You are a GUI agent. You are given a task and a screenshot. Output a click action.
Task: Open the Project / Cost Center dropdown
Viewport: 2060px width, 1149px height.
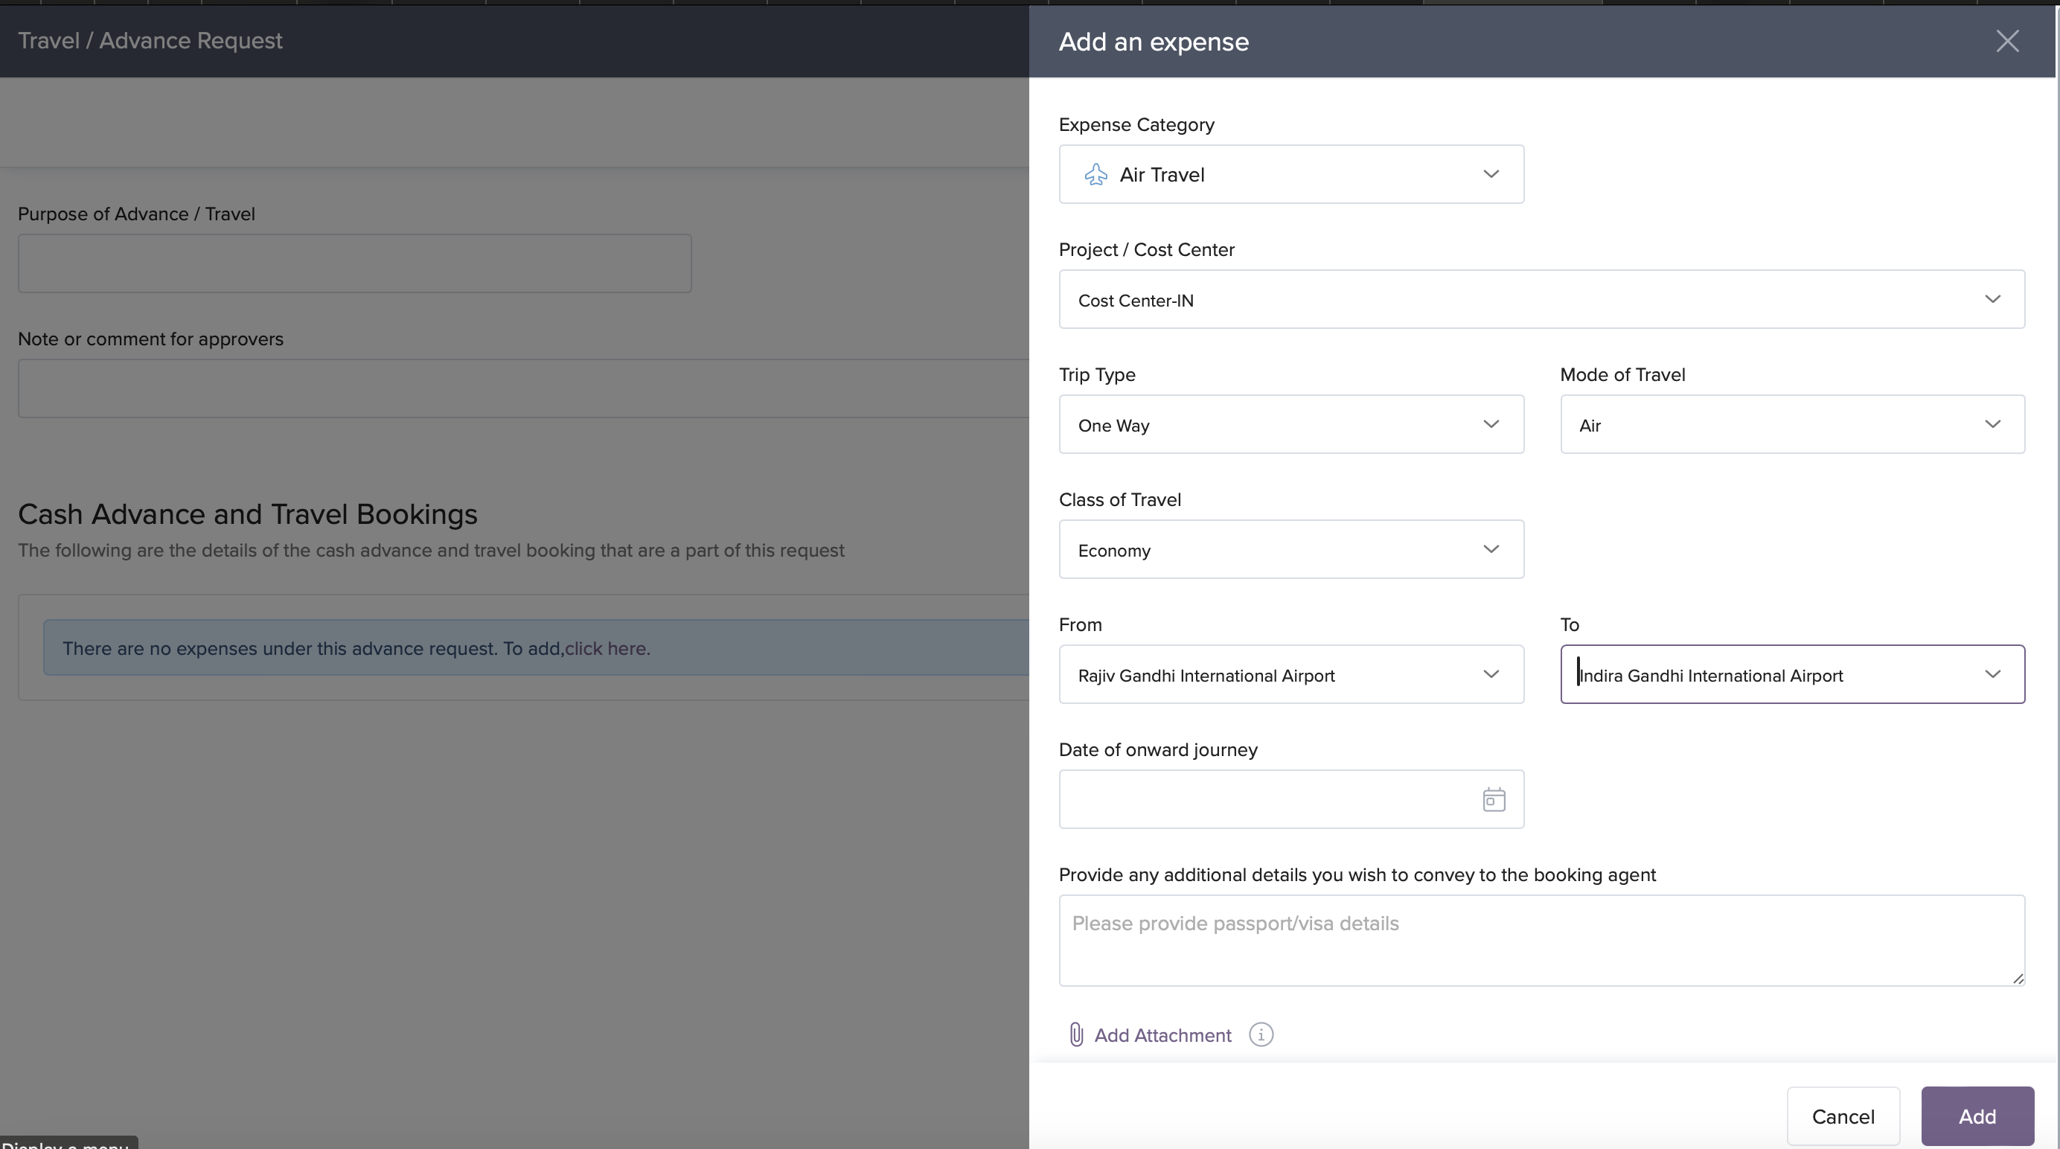pos(1541,300)
